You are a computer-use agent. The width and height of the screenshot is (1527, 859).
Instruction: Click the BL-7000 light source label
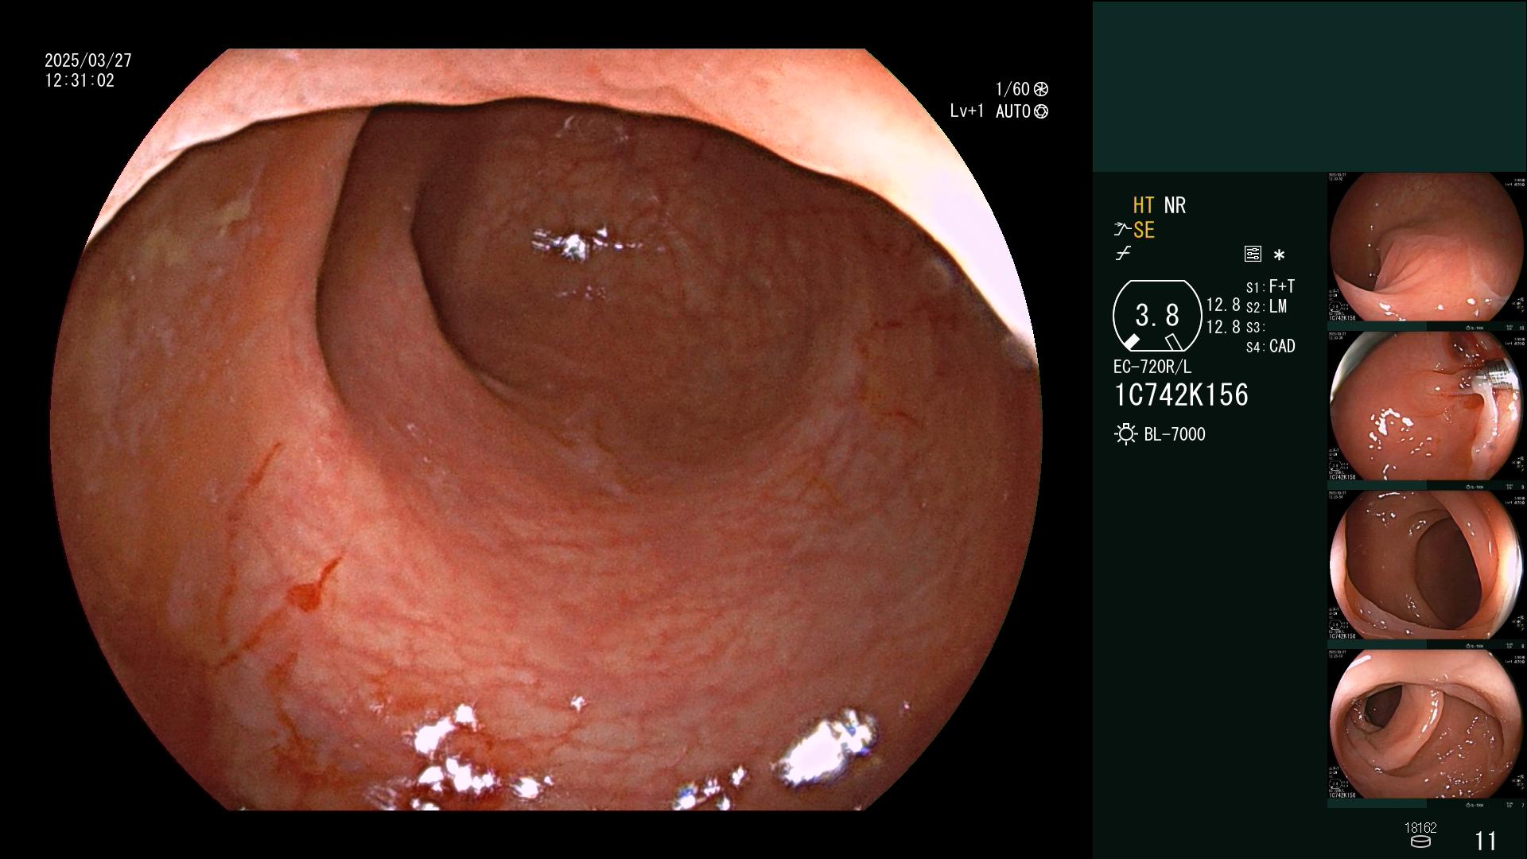1175,434
